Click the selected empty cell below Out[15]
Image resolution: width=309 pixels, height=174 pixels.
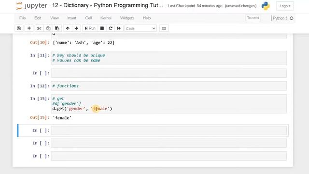169,130
